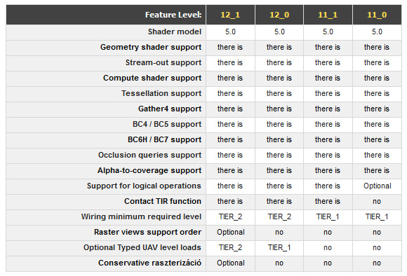Click the Stream-out support row label
407x276 pixels.
pyautogui.click(x=164, y=62)
